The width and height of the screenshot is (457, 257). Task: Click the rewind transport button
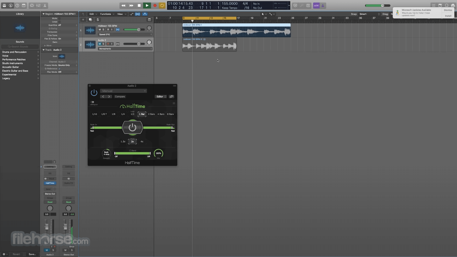pyautogui.click(x=123, y=5)
